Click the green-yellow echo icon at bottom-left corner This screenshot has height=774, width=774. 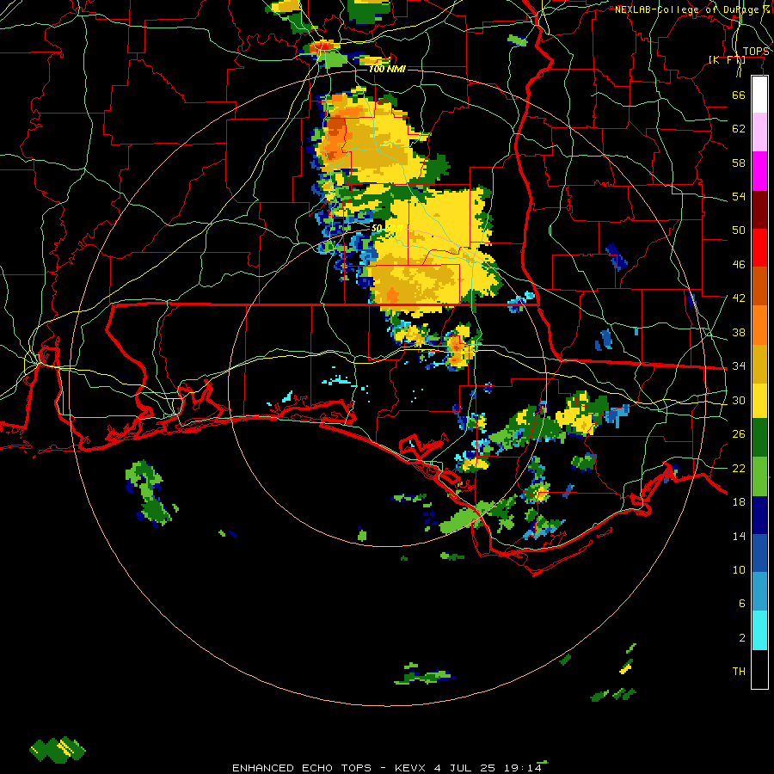[58, 750]
